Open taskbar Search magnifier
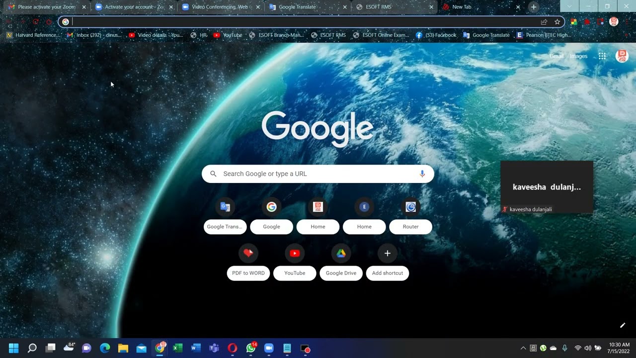This screenshot has width=636, height=358. (x=32, y=348)
